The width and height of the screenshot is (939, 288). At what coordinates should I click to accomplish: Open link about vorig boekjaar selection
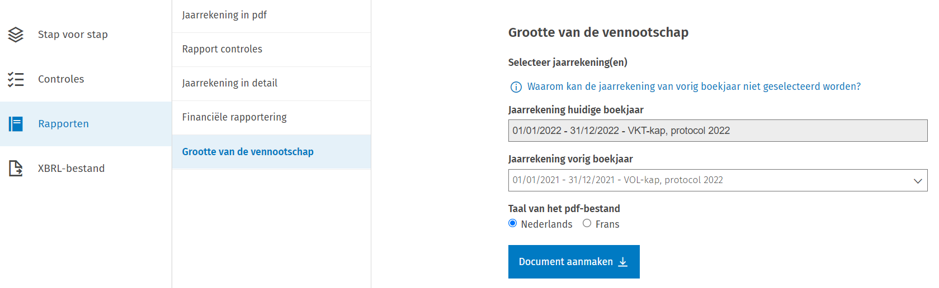point(693,87)
